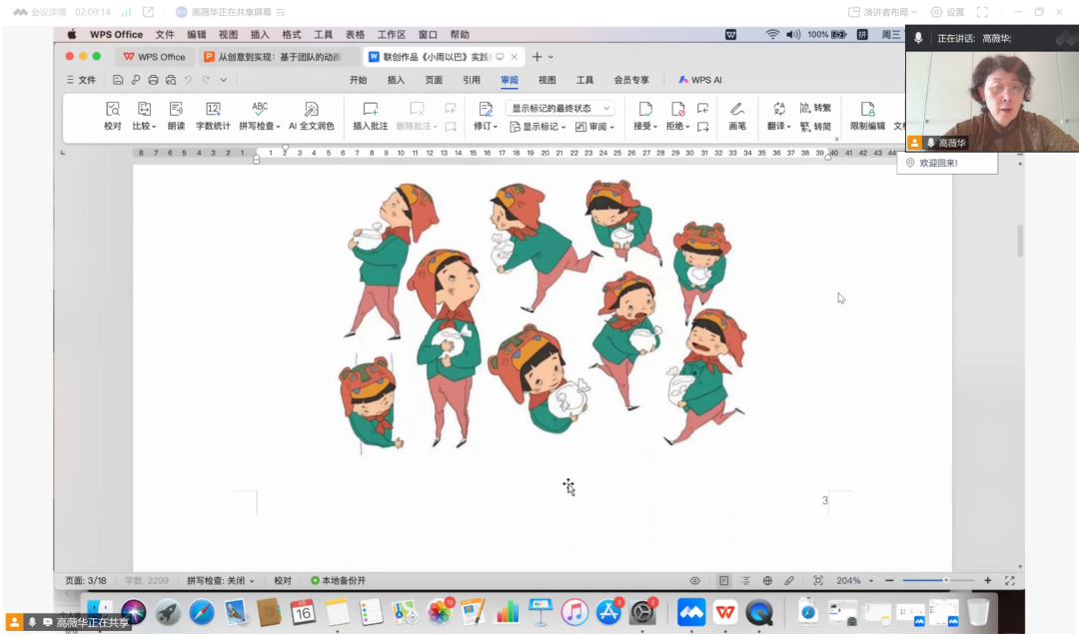Screen dimensions: 1079x637
Task: Click the new tab plus button
Action: 537,57
